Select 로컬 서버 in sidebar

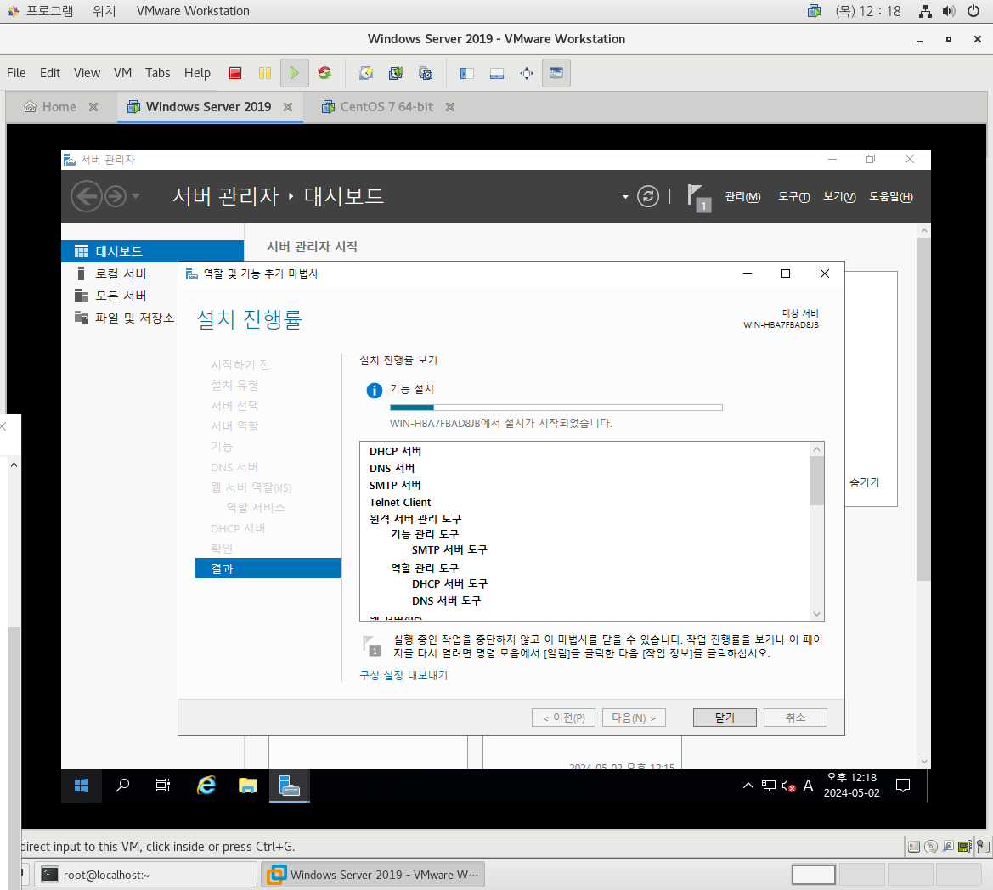(x=121, y=273)
